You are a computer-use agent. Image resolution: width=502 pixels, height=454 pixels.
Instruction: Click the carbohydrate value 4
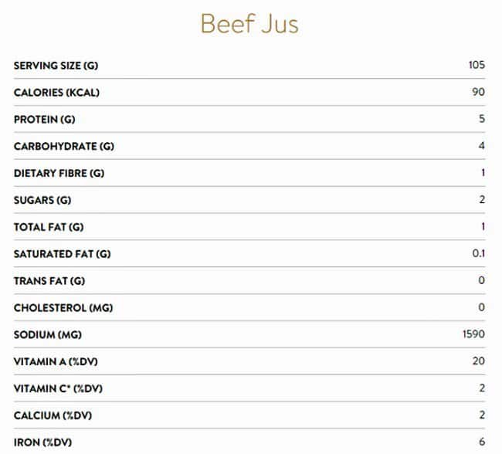click(482, 146)
